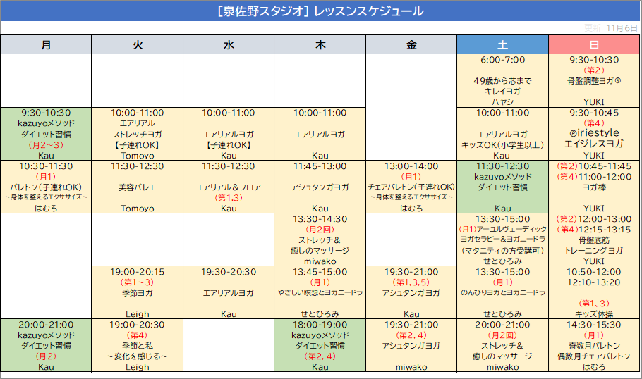The width and height of the screenshot is (642, 379).
Task: Open Tuesday 19:00-20:15 季節ヨガ with Leigh
Action: point(138,292)
